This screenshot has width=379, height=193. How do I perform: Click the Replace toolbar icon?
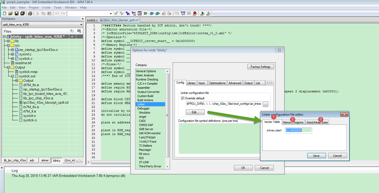(134, 14)
